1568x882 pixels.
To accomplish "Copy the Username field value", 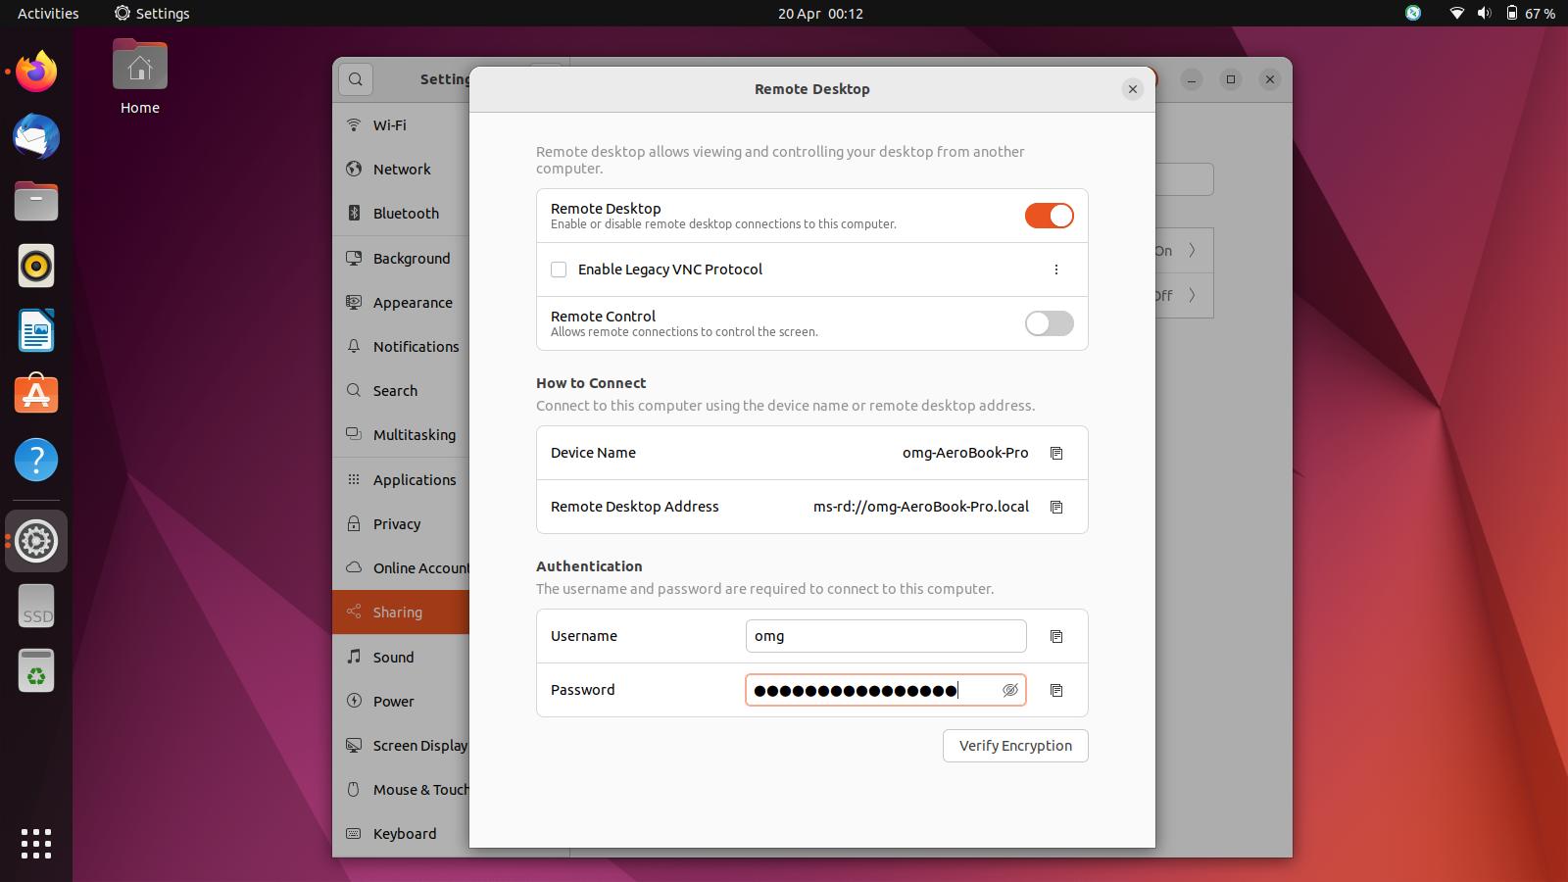I will click(x=1055, y=636).
